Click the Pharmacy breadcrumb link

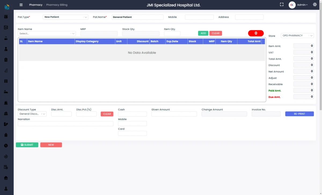pos(36,5)
